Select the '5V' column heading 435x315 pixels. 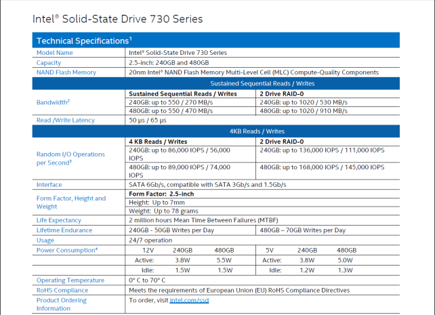[270, 251]
